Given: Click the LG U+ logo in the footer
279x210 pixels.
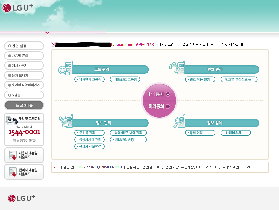Looking at the screenshot, I should 21,198.
